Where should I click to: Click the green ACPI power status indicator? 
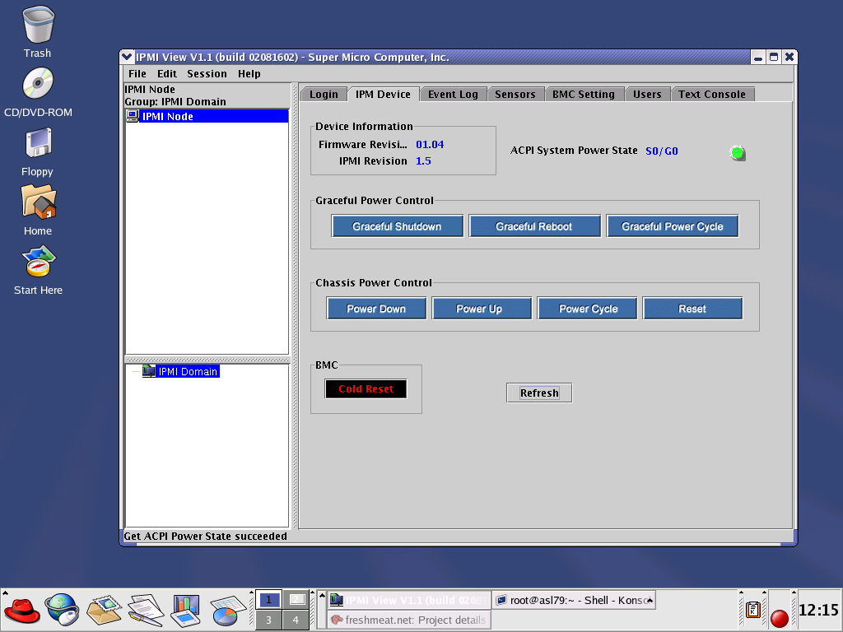[738, 153]
